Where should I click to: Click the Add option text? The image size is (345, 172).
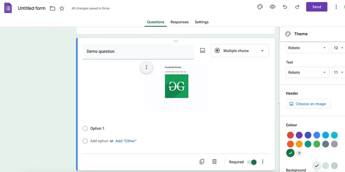pos(99,141)
